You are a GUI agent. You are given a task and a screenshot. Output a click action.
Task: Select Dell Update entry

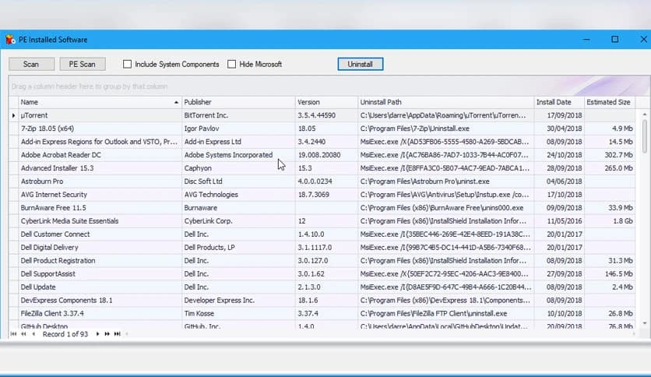pos(38,287)
